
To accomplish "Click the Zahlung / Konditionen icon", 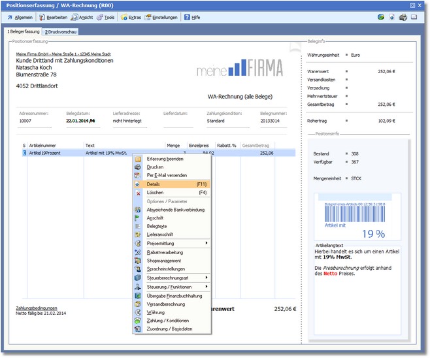I will 138,321.
